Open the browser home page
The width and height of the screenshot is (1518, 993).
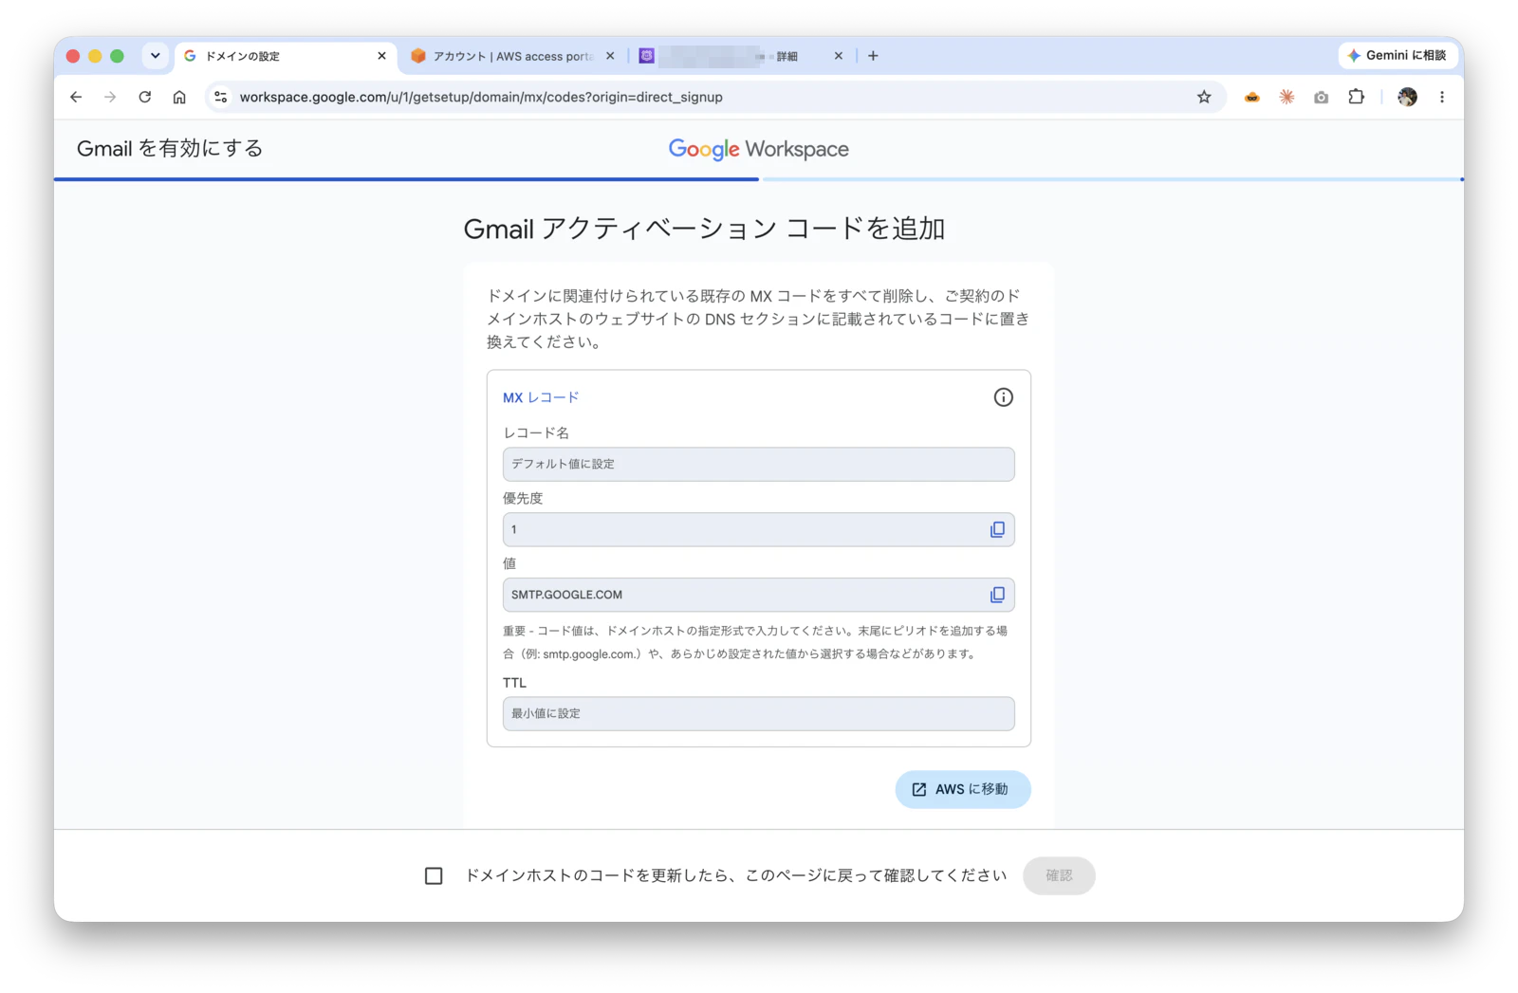[179, 97]
